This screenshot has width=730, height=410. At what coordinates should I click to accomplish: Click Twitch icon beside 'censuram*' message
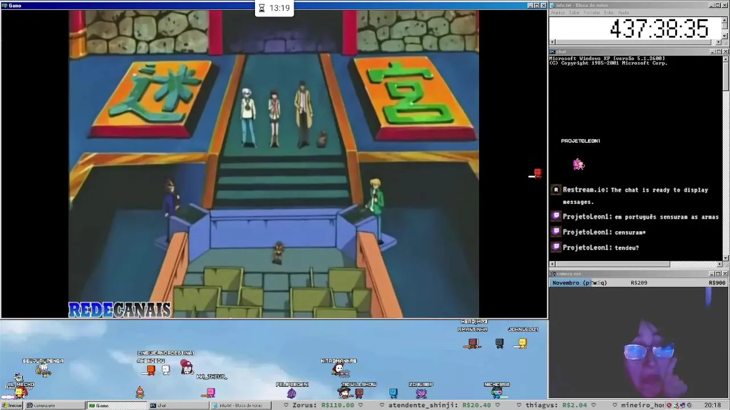pos(556,232)
